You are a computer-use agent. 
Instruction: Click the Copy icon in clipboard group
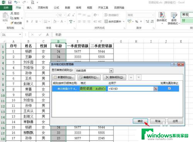pyautogui.click(x=12, y=18)
